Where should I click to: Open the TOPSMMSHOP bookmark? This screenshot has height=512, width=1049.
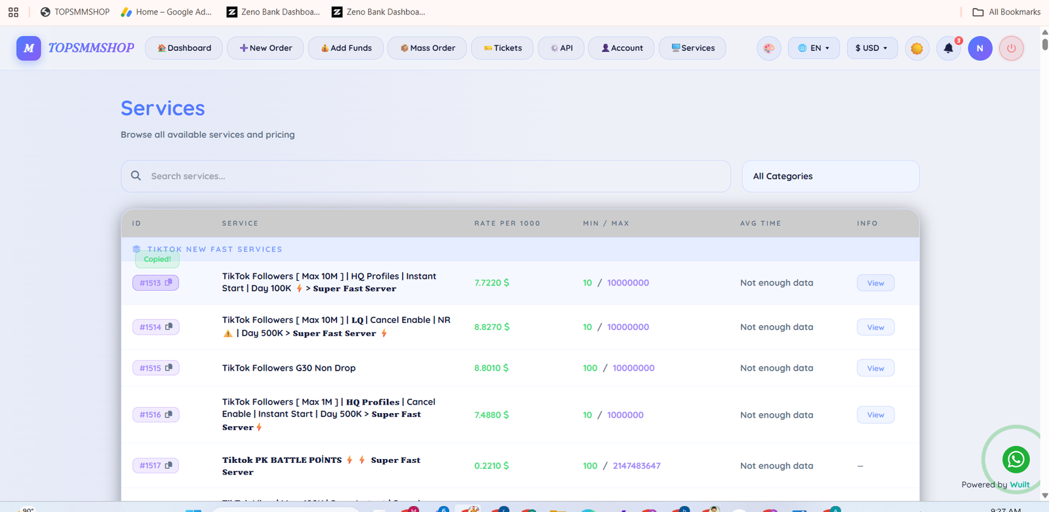pyautogui.click(x=75, y=12)
